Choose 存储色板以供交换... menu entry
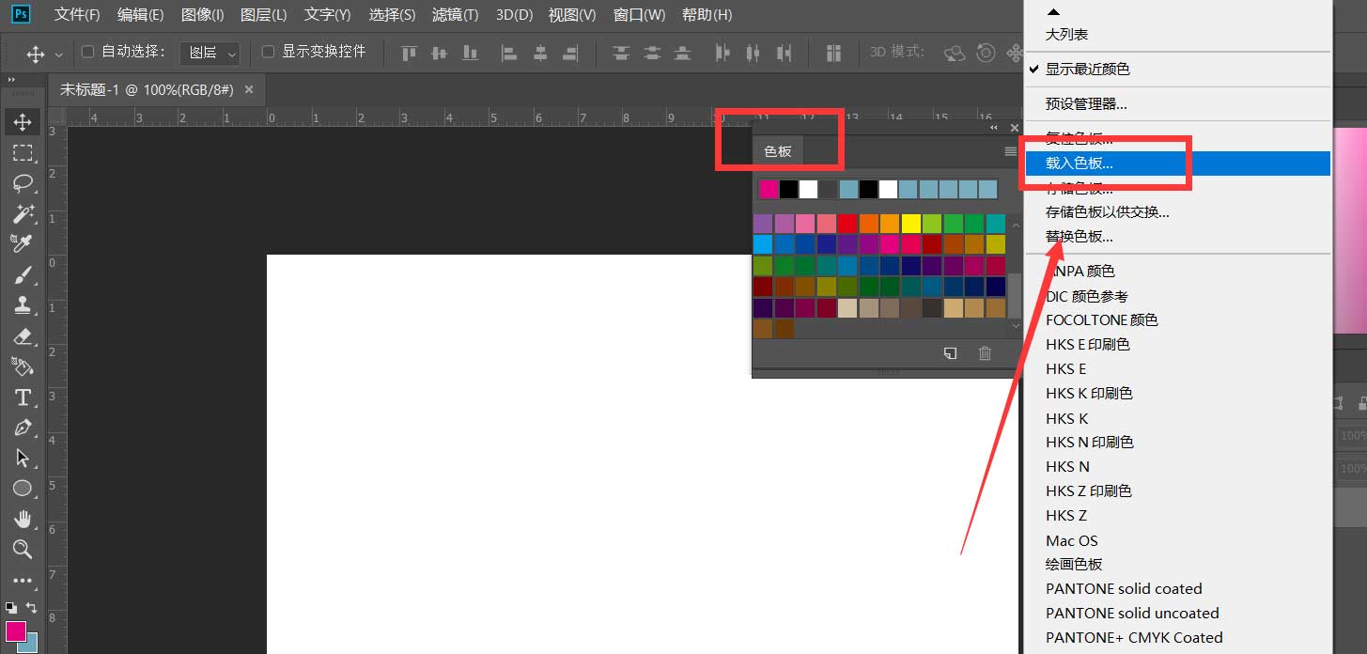The image size is (1367, 654). click(x=1177, y=212)
